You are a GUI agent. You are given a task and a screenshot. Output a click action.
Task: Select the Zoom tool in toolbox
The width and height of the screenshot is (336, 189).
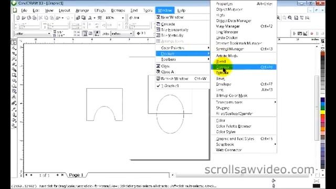[x=14, y=59]
